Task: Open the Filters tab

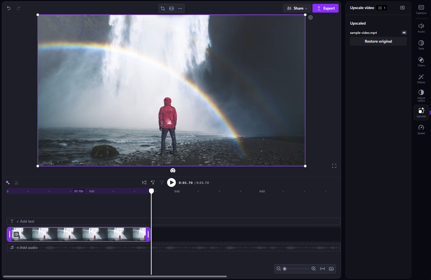Action: pyautogui.click(x=421, y=62)
